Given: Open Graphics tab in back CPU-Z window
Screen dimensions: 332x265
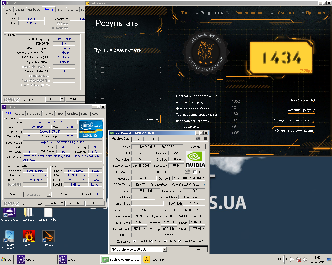Looking at the screenshot, I should point(73,10).
